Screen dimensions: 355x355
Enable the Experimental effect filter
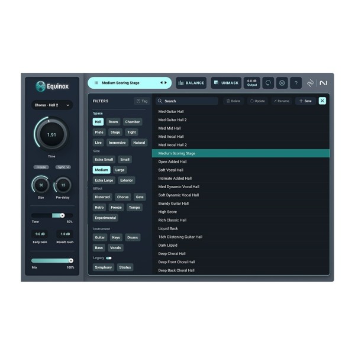[x=105, y=218]
